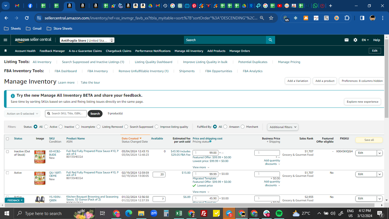Screen dimensions: 389x219
Task: Click the Search button beside the SKU field
Action: point(95,113)
